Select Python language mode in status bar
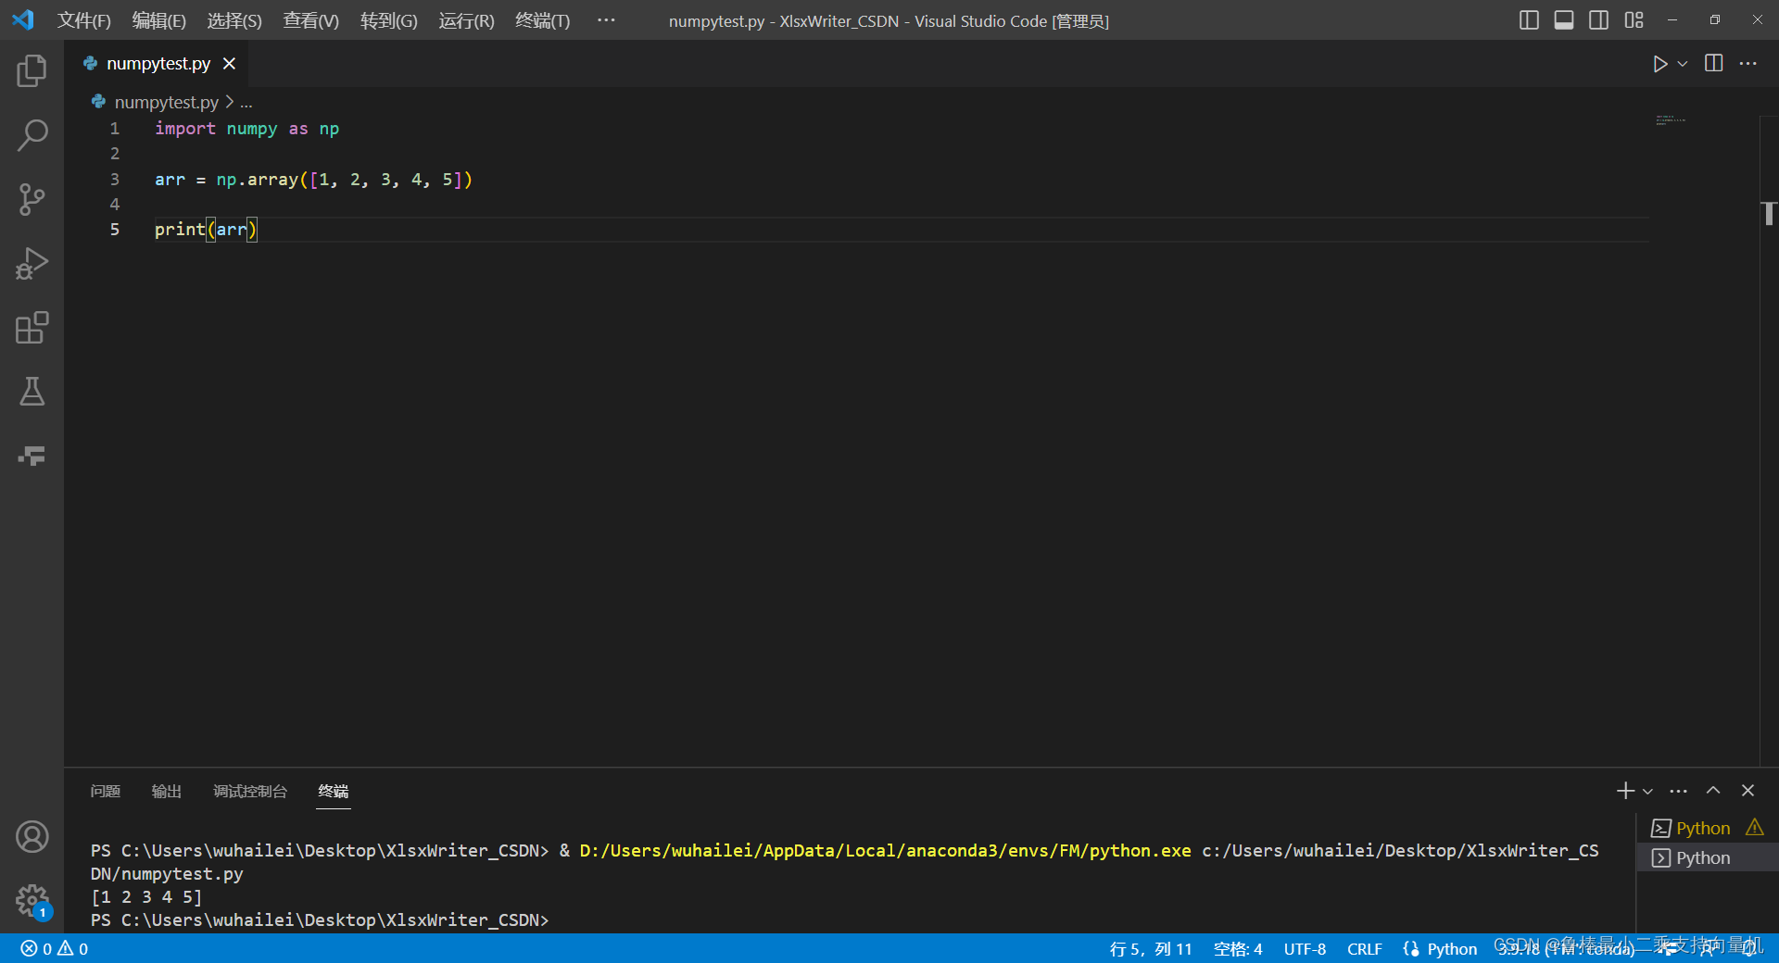1779x963 pixels. [x=1452, y=949]
